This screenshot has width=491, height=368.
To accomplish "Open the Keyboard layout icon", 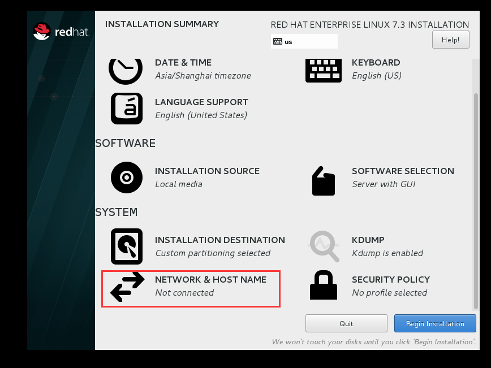I will click(x=324, y=71).
